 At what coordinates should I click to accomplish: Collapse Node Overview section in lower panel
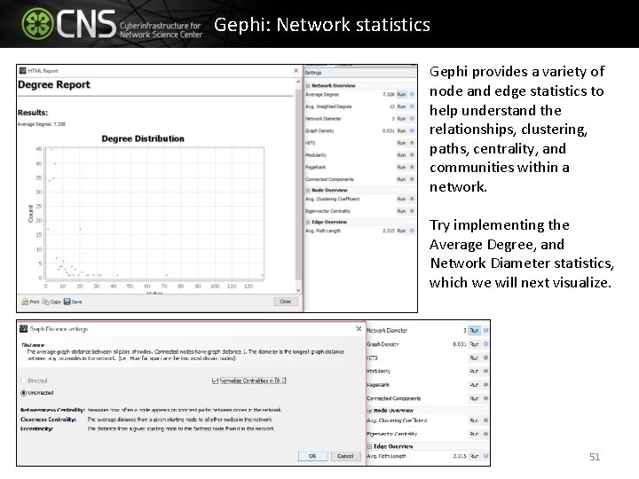[x=370, y=411]
